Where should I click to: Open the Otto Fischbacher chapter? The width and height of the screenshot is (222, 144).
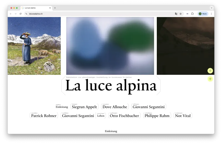click(x=124, y=116)
